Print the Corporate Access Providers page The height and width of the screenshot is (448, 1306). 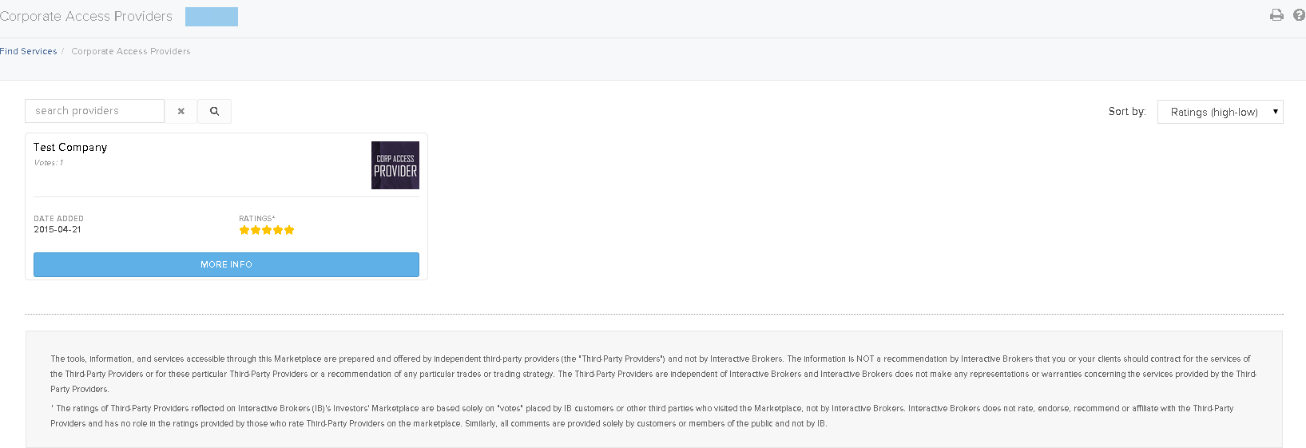[1276, 15]
